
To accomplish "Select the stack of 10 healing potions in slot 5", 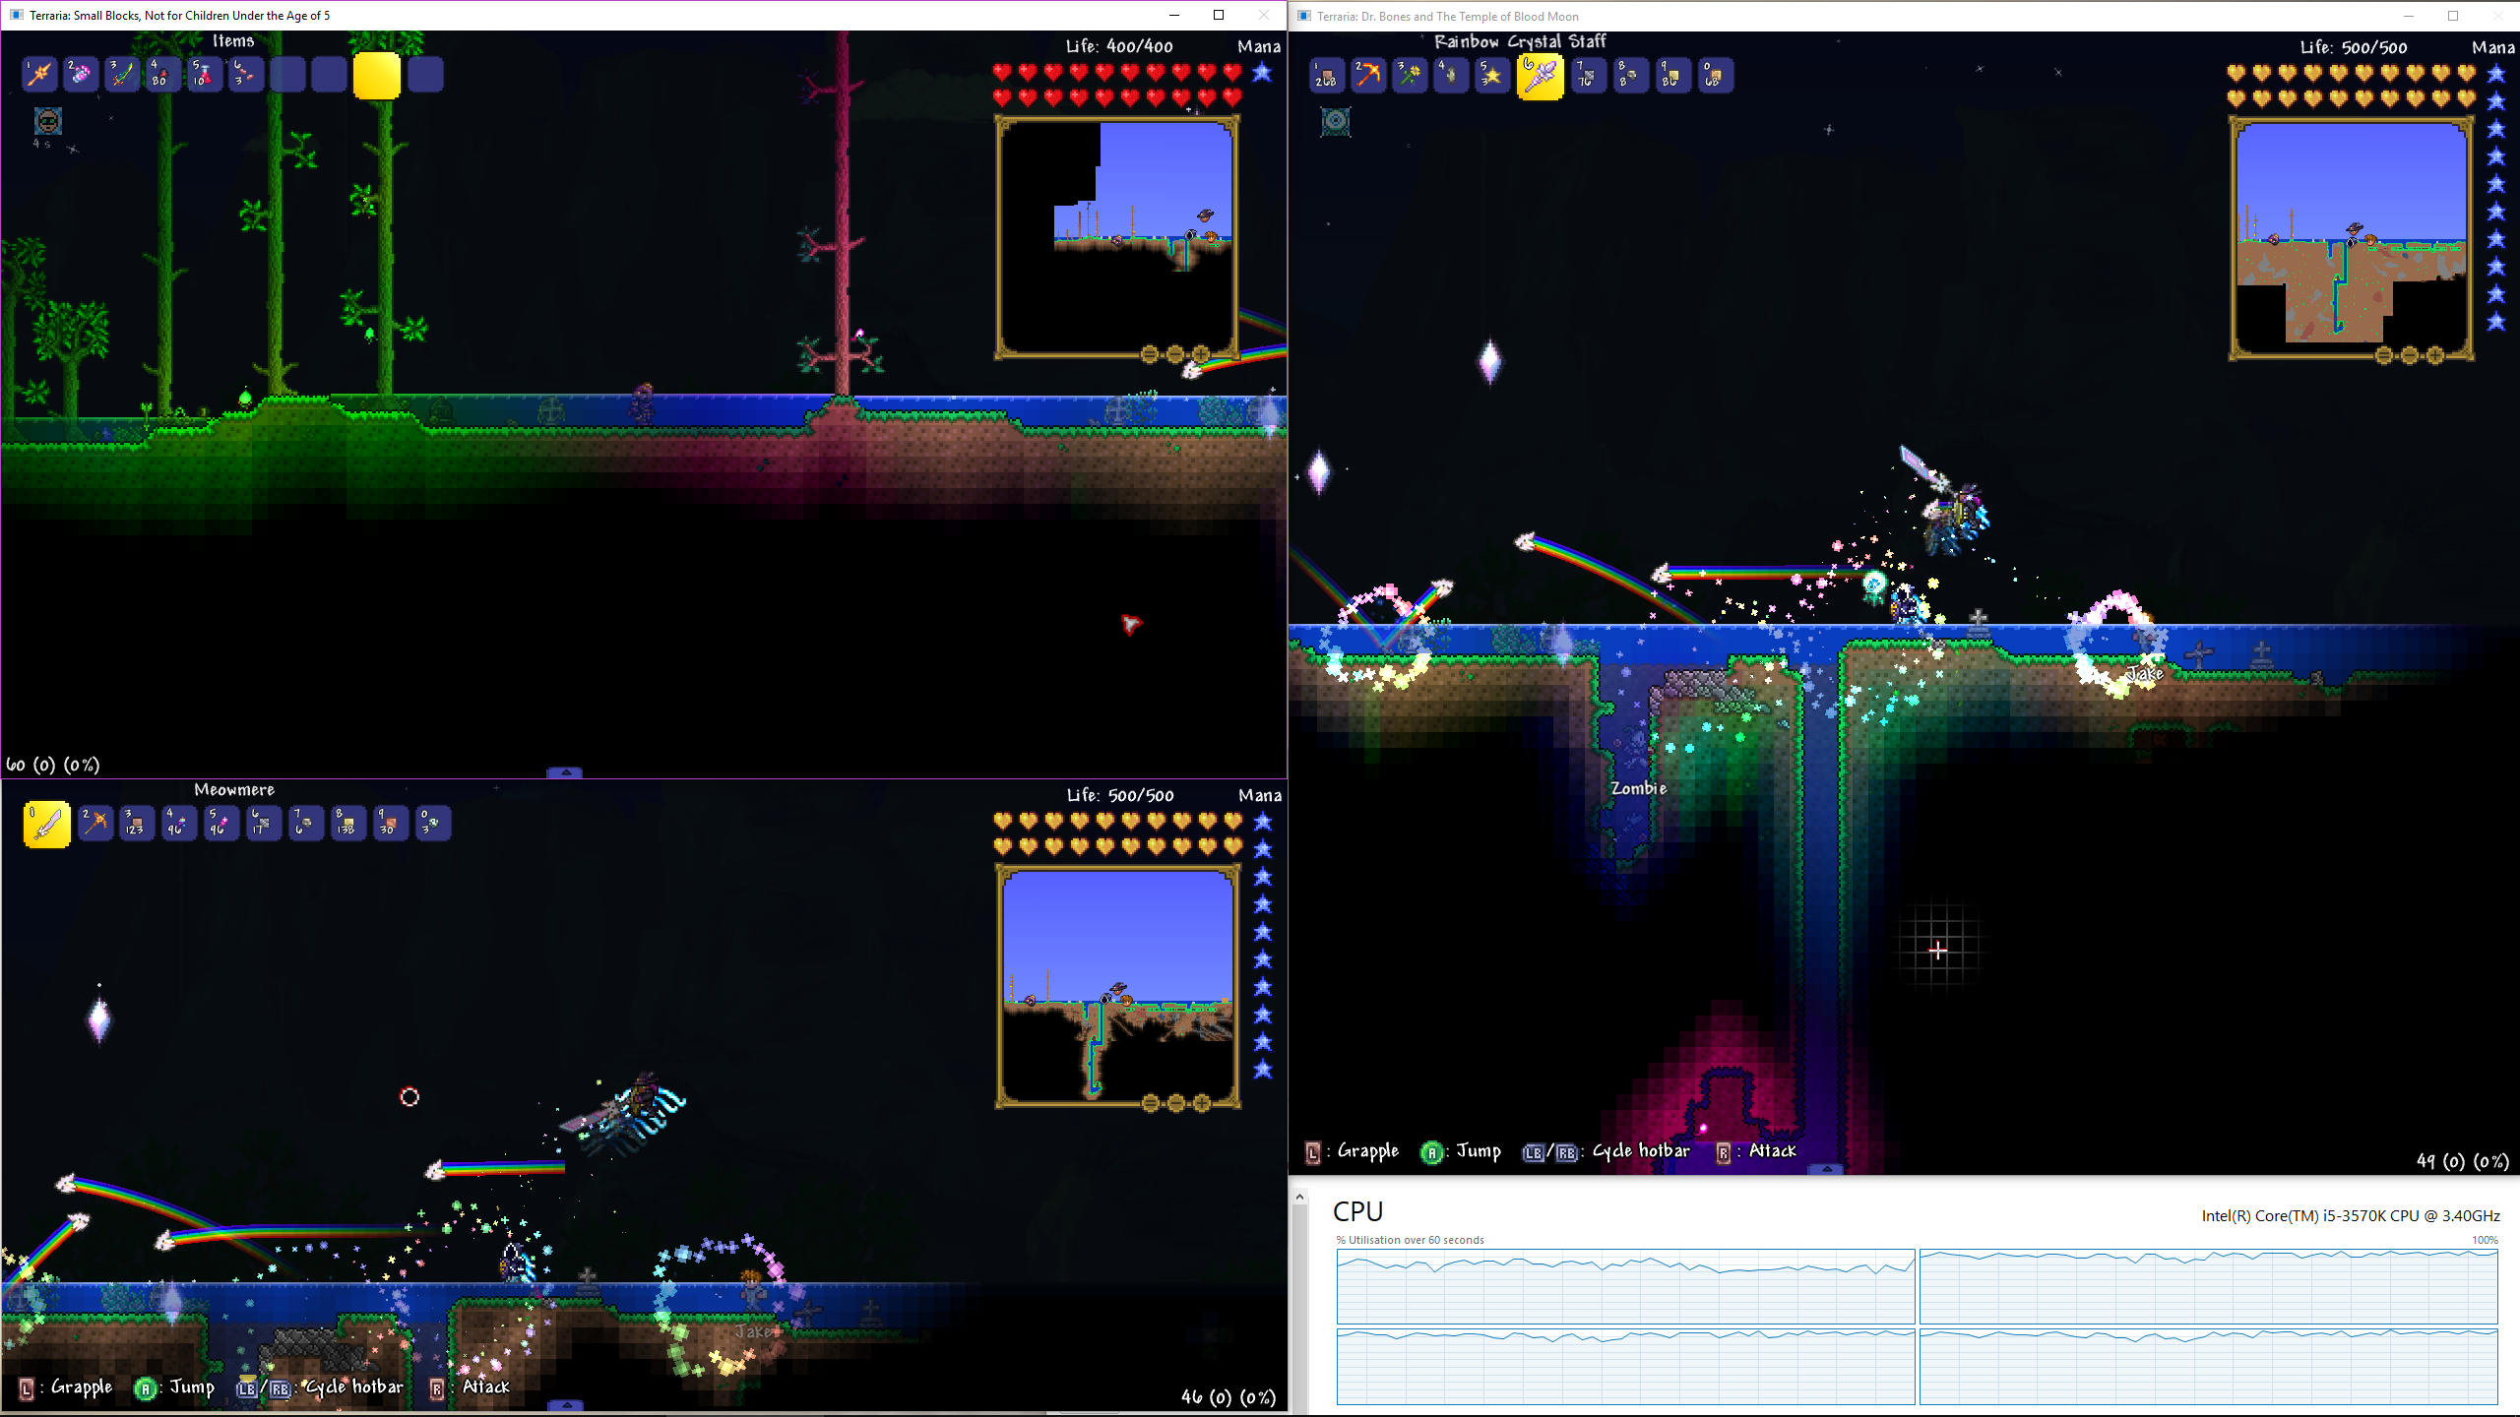I will [x=204, y=75].
